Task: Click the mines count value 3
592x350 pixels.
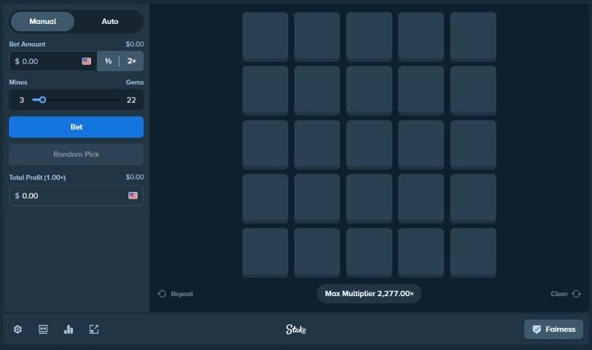Action: pos(22,100)
